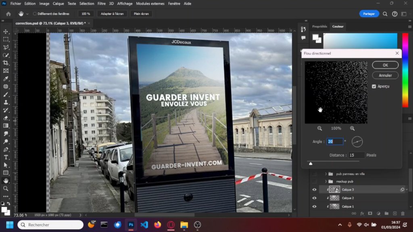413x232 pixels.
Task: Select the Eraser tool
Action: click(6, 118)
